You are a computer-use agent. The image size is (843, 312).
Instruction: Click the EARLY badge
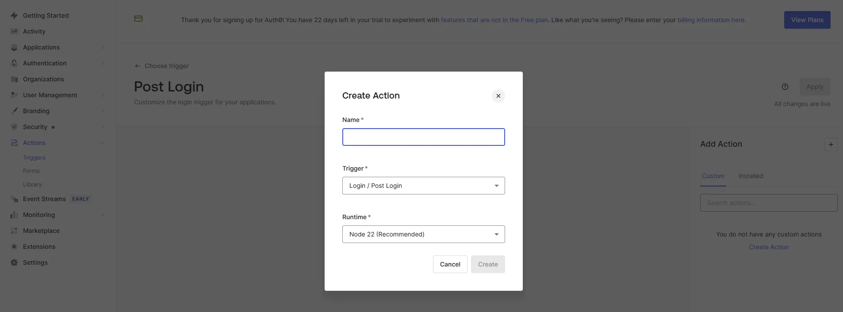pos(80,199)
